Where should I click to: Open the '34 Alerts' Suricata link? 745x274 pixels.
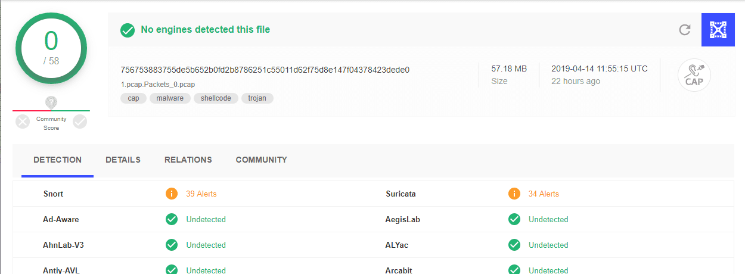click(x=544, y=194)
